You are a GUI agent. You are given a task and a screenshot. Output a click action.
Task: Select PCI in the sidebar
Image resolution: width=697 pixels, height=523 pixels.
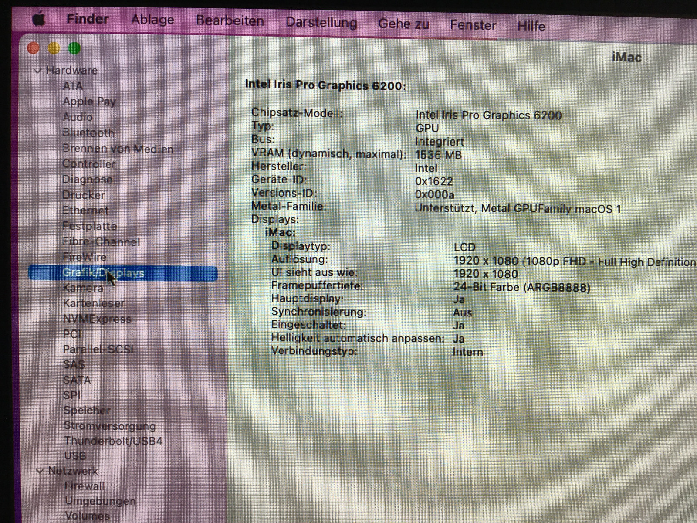[x=72, y=334]
